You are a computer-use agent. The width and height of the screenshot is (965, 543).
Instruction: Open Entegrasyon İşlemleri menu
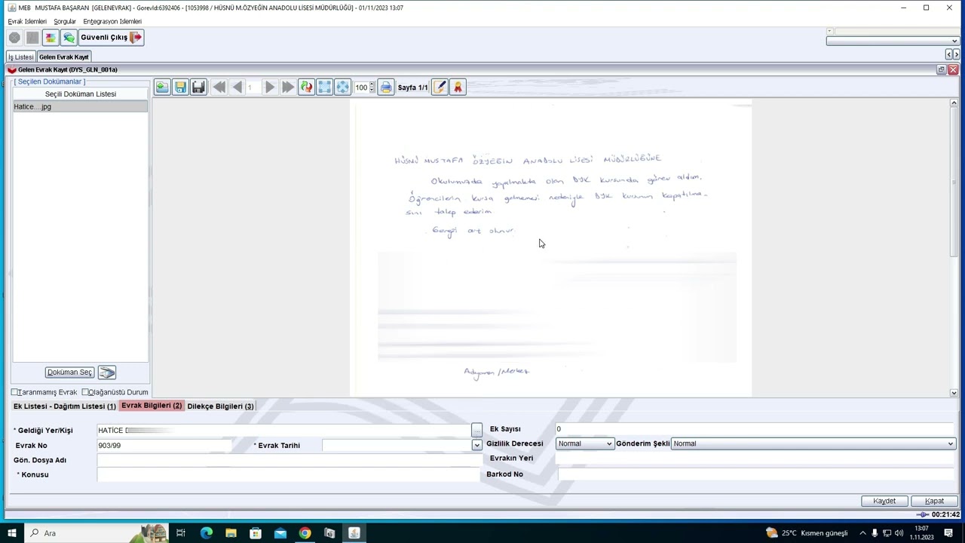click(112, 21)
